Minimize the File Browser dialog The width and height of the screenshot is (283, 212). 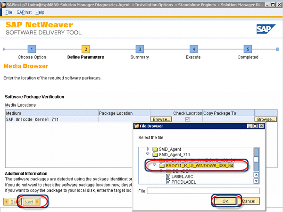click(250, 126)
